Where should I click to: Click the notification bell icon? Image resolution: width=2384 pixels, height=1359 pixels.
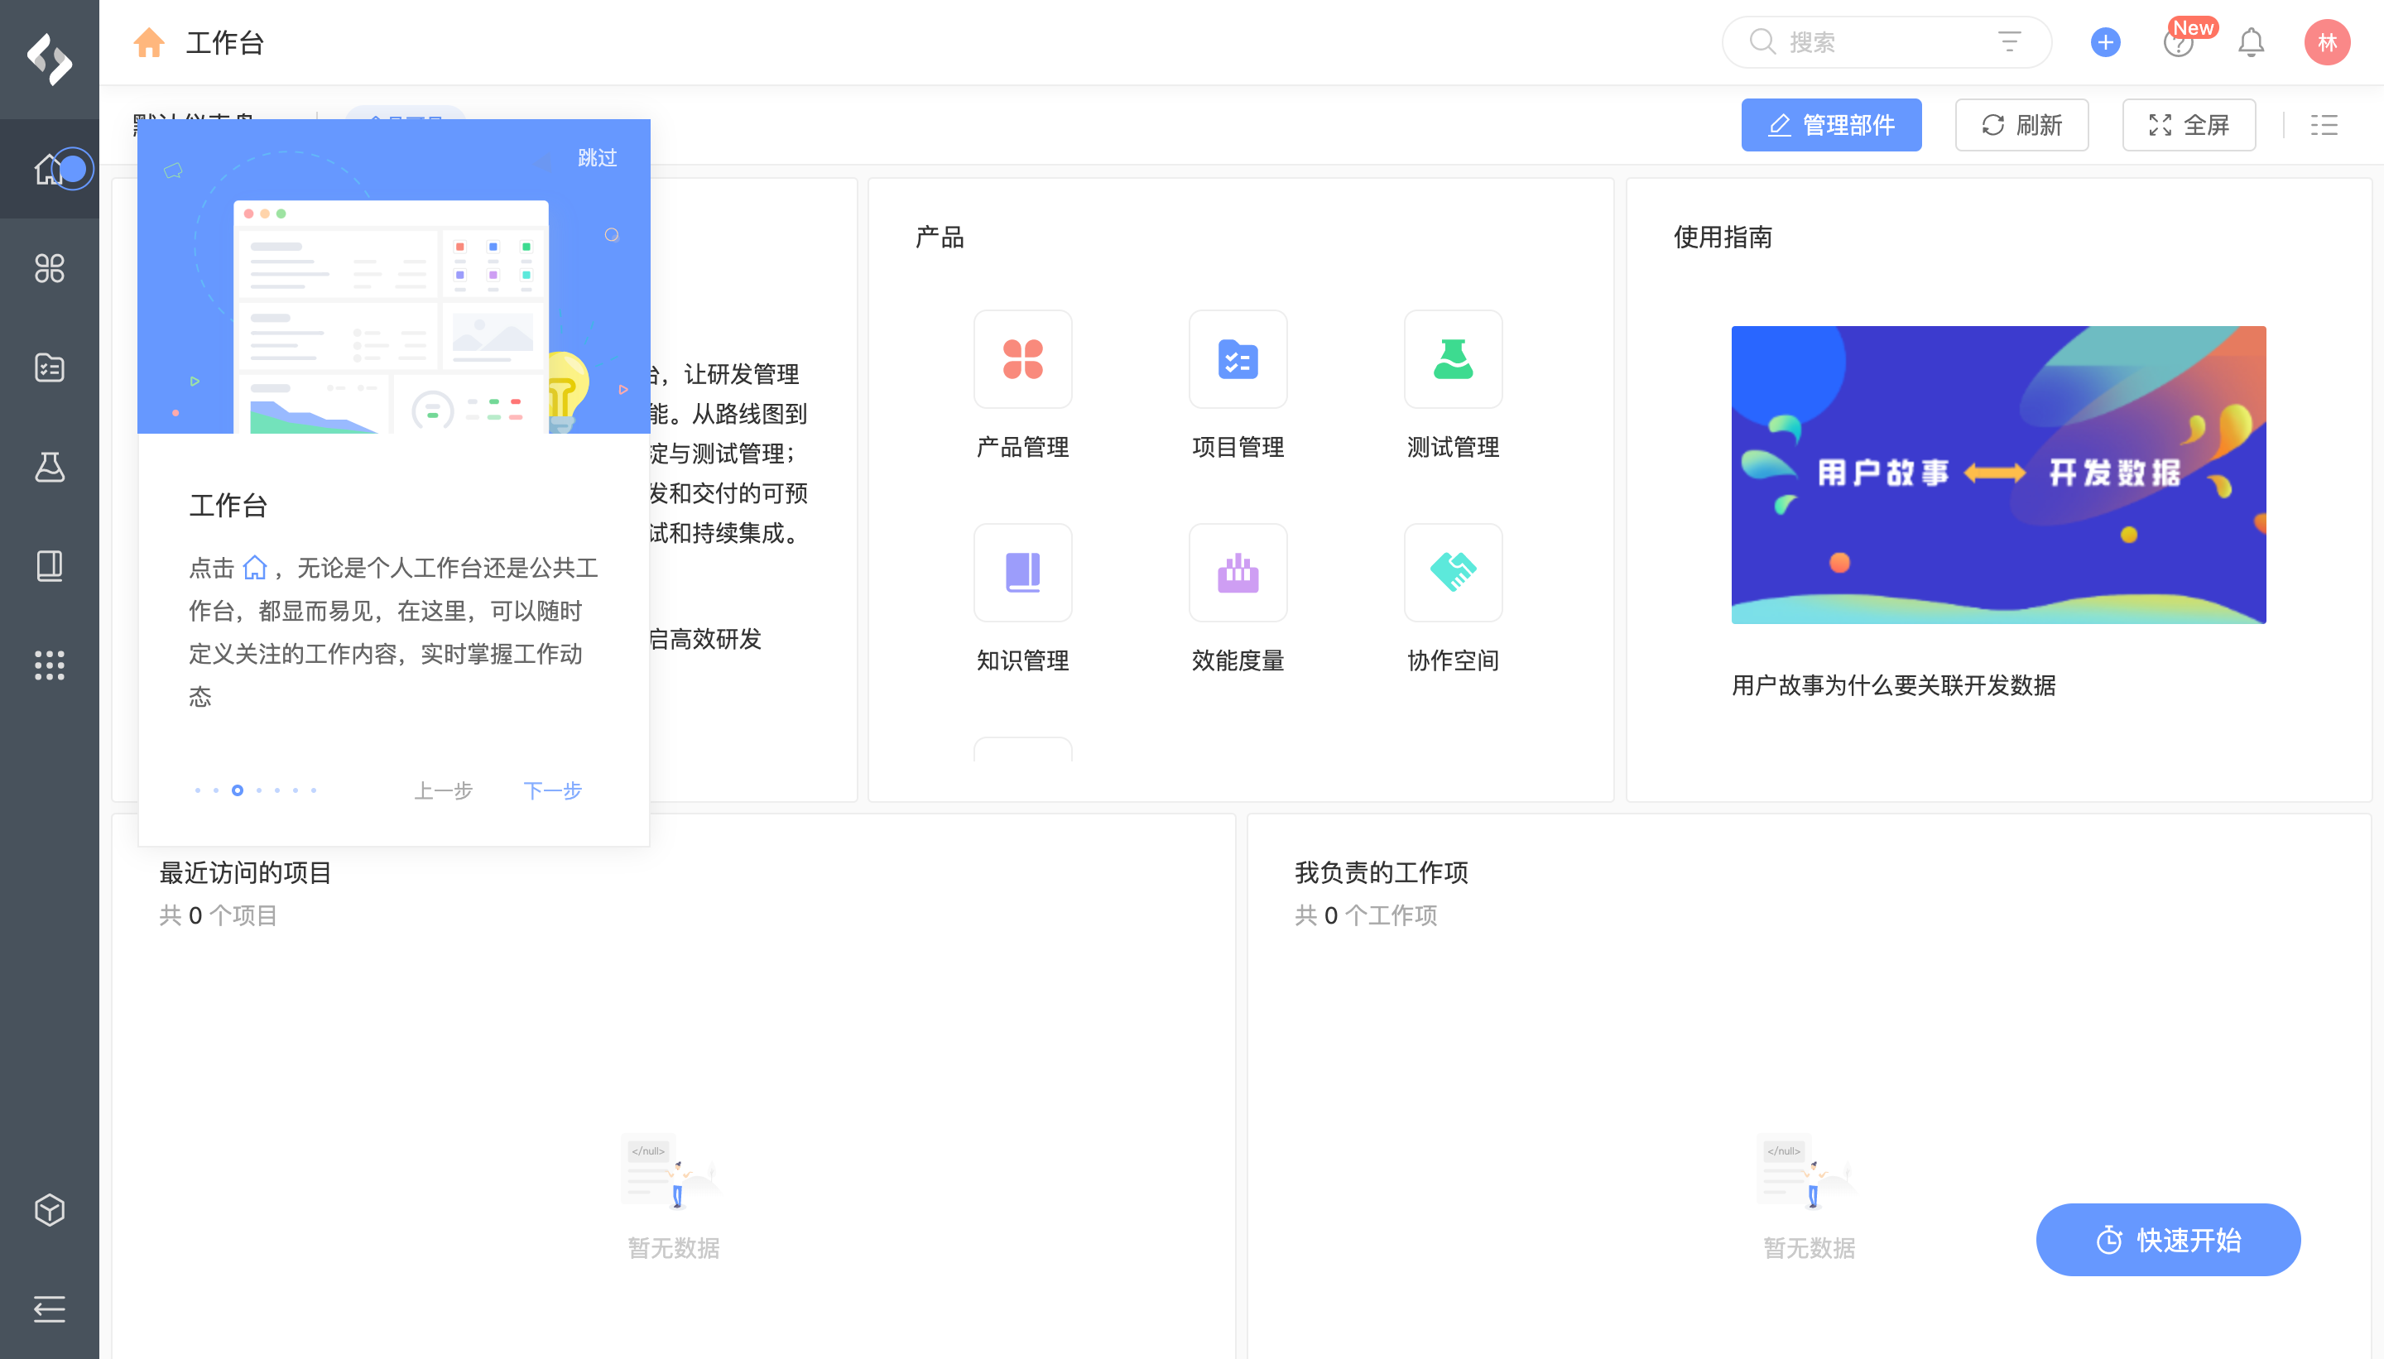pos(2251,42)
